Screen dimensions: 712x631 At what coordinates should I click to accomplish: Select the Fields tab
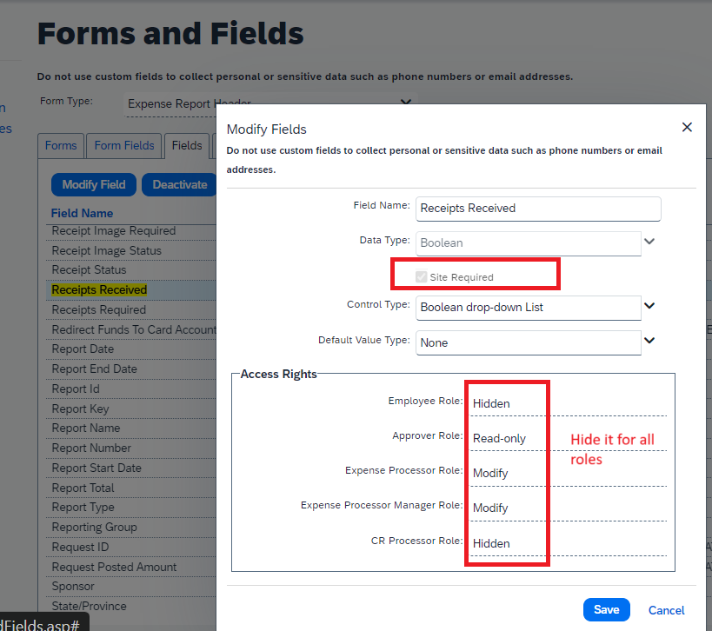coord(186,146)
